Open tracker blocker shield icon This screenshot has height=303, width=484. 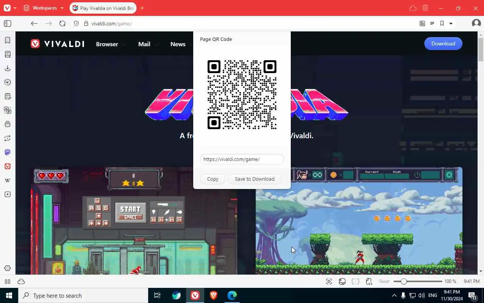(76, 23)
